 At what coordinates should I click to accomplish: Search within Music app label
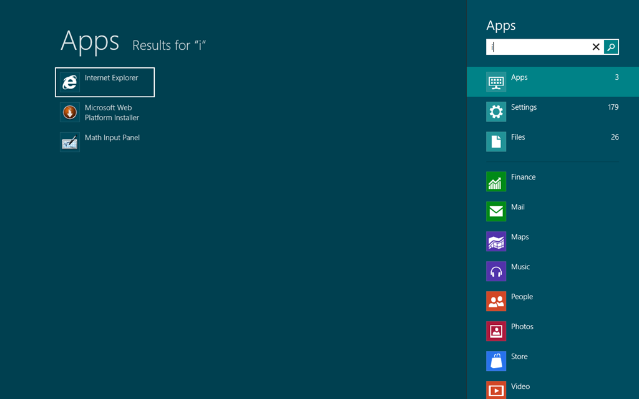(x=520, y=267)
